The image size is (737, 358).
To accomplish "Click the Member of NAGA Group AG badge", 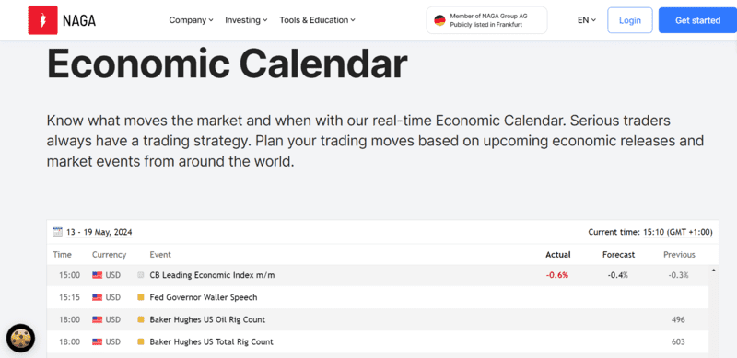I will tap(486, 20).
